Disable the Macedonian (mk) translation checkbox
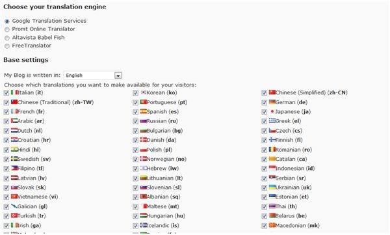Viewport: 390px width, 235px height. [264, 226]
